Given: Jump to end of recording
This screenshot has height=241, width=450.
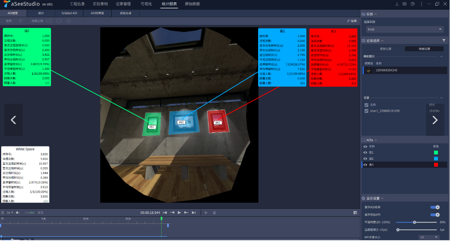Looking at the screenshot, I should pyautogui.click(x=194, y=213).
